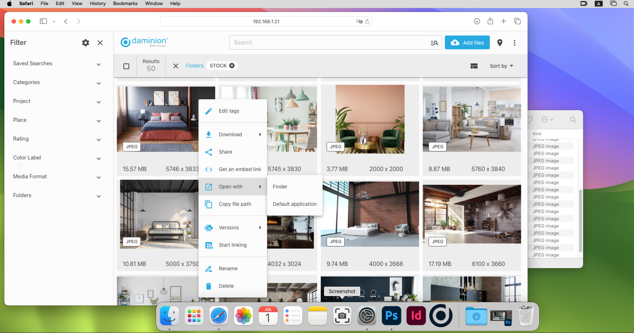Select Copy file path menu entry
The width and height of the screenshot is (634, 333).
point(235,204)
